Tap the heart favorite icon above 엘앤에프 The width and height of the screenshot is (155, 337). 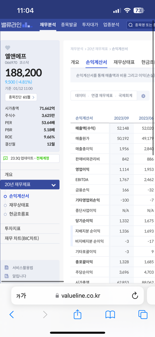8,48
